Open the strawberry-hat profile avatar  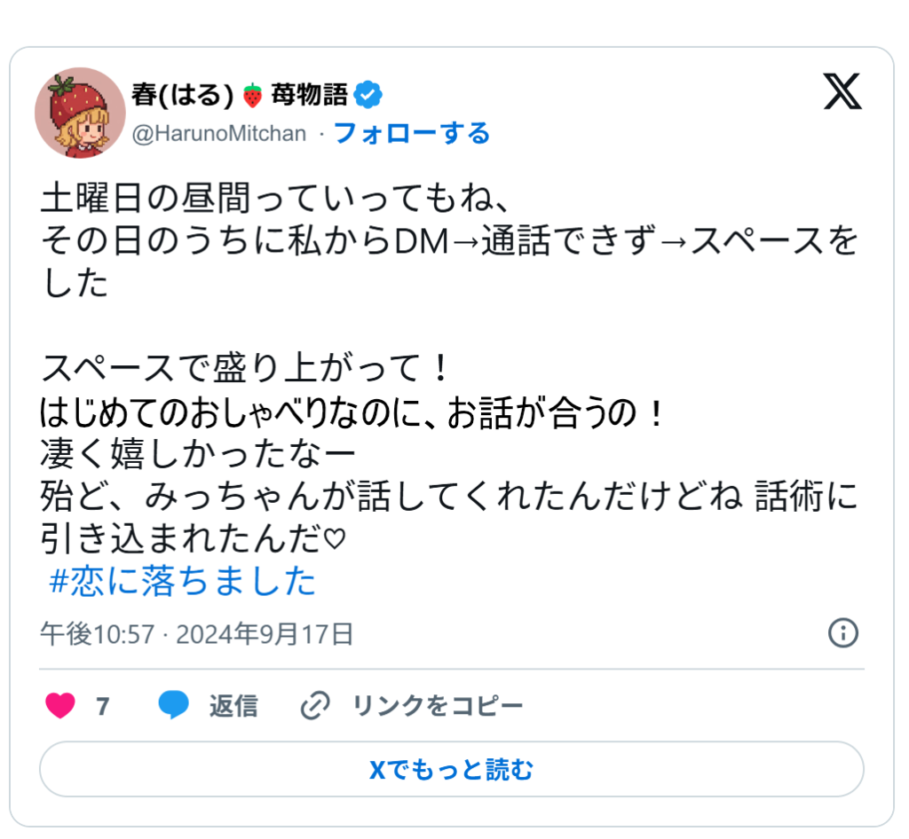(80, 113)
